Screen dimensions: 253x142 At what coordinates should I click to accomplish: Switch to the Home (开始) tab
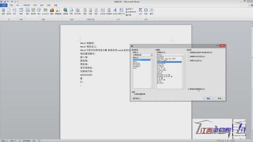11,5
